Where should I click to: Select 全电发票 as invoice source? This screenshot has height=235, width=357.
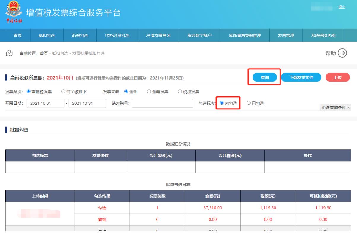(x=149, y=92)
